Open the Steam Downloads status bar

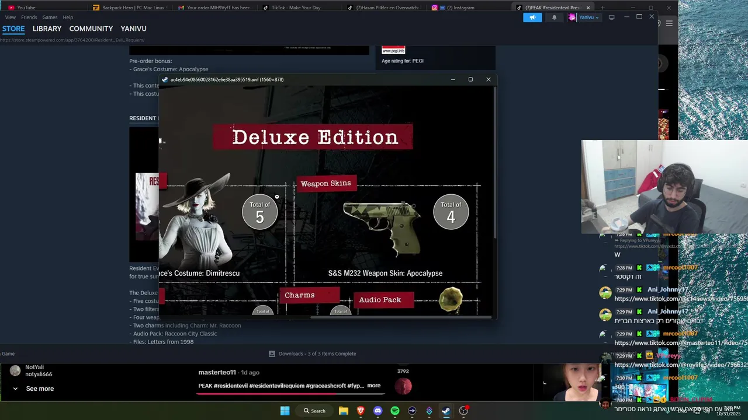pyautogui.click(x=312, y=353)
